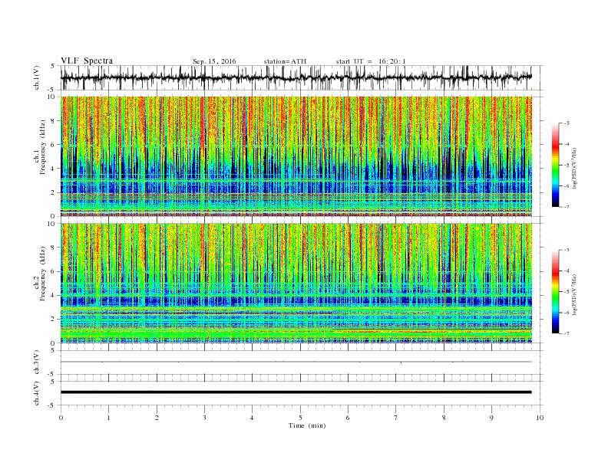
Task: Click the '4' kHz tick of ch.2 spectrogram
Action: pyautogui.click(x=54, y=295)
